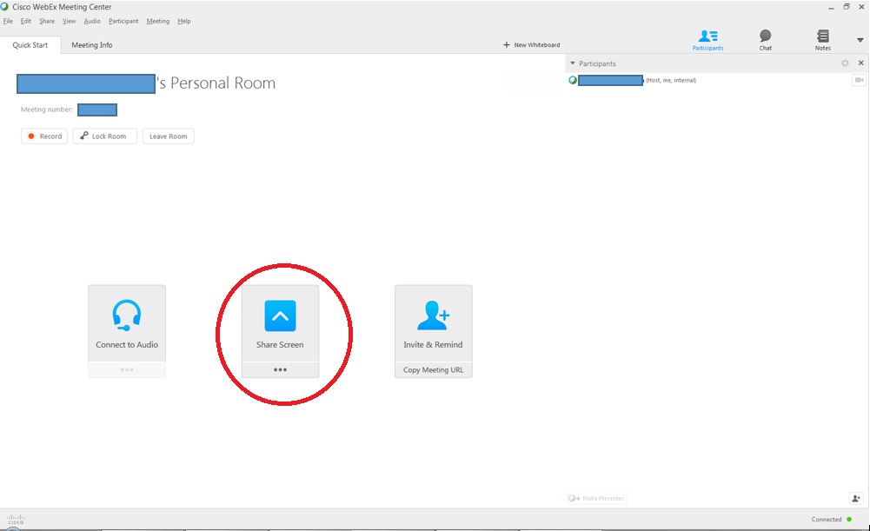The height and width of the screenshot is (531, 870).
Task: Open the Notes panel icon
Action: (823, 40)
